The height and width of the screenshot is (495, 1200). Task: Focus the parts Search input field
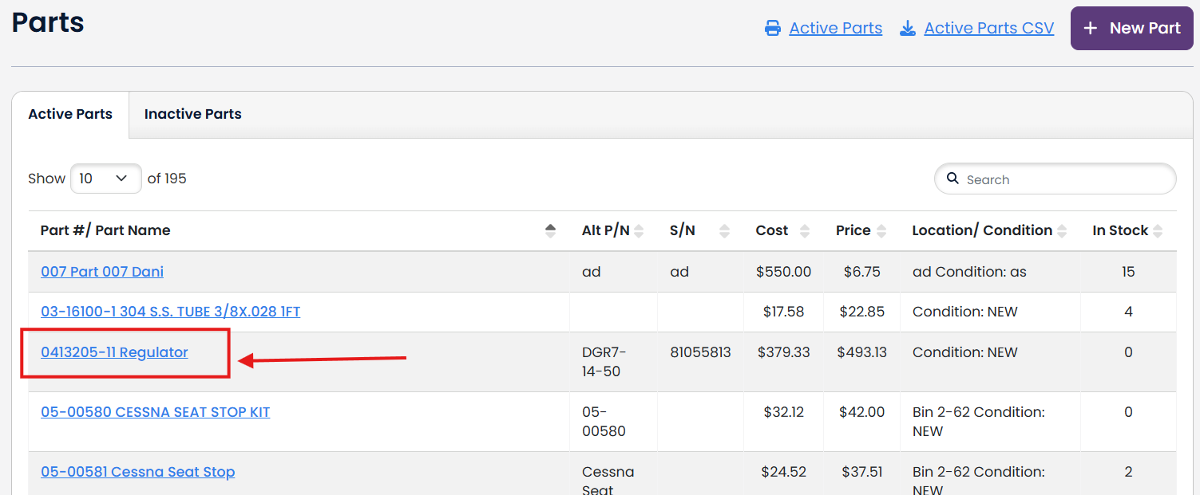[x=1062, y=179]
